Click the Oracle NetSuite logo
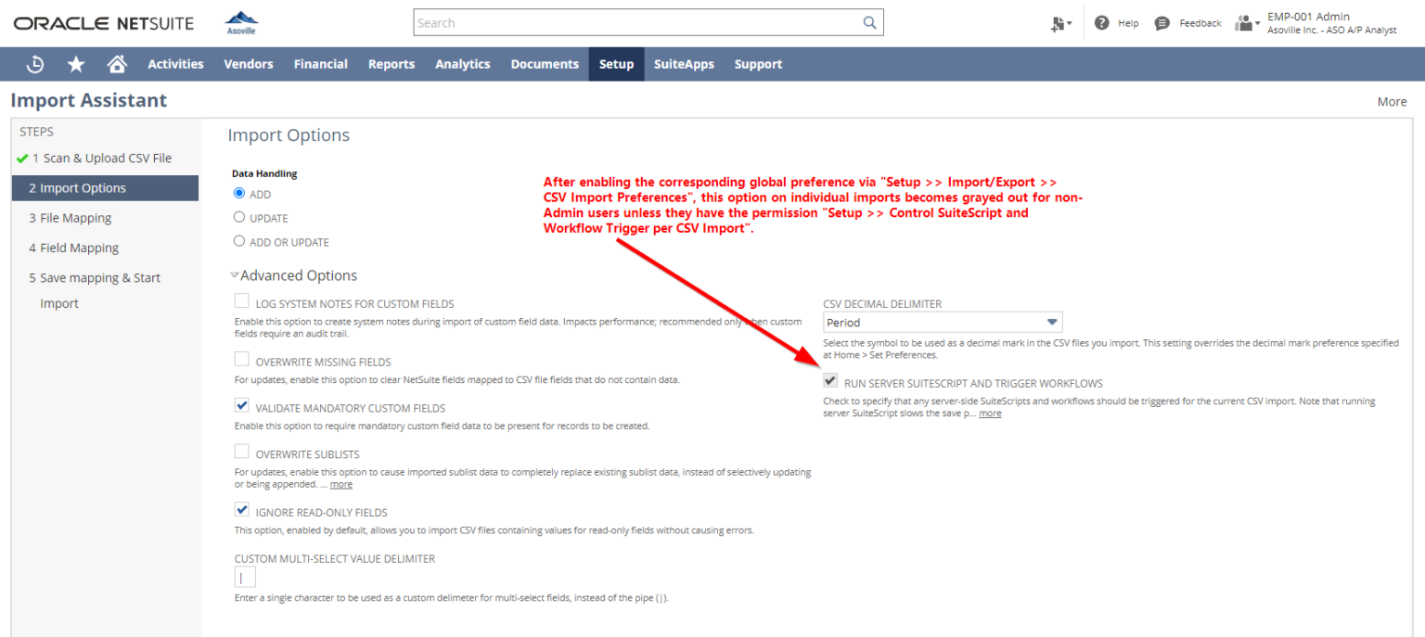 [x=102, y=22]
